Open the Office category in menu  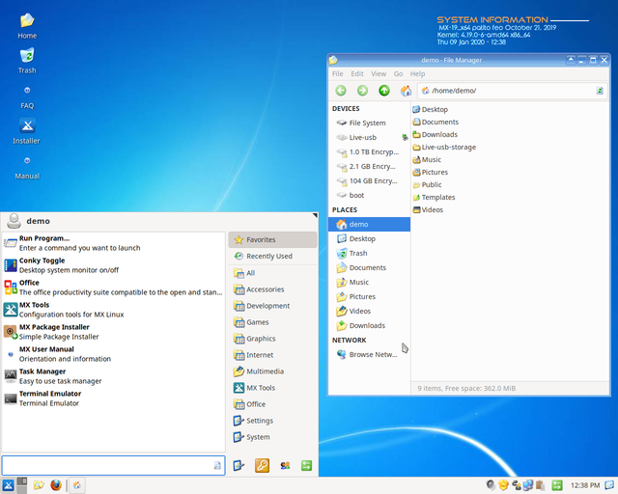(272, 404)
